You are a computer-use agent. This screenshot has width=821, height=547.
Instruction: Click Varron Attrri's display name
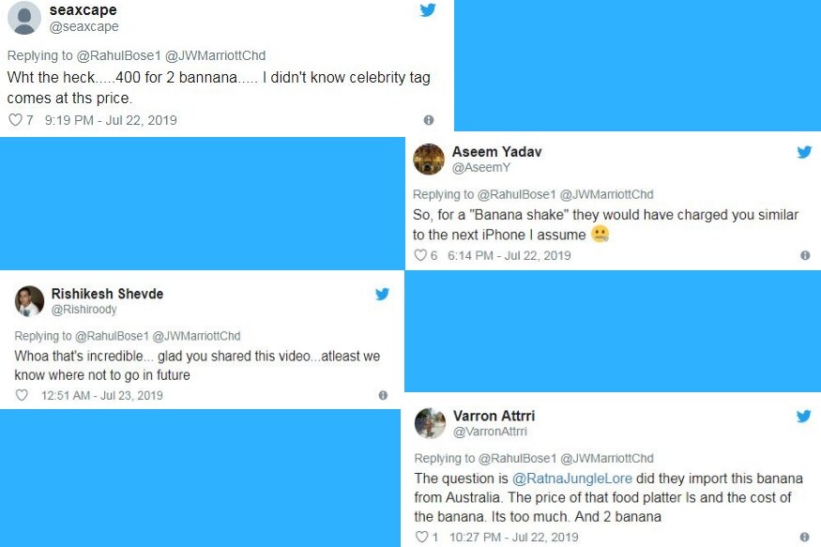coord(494,416)
